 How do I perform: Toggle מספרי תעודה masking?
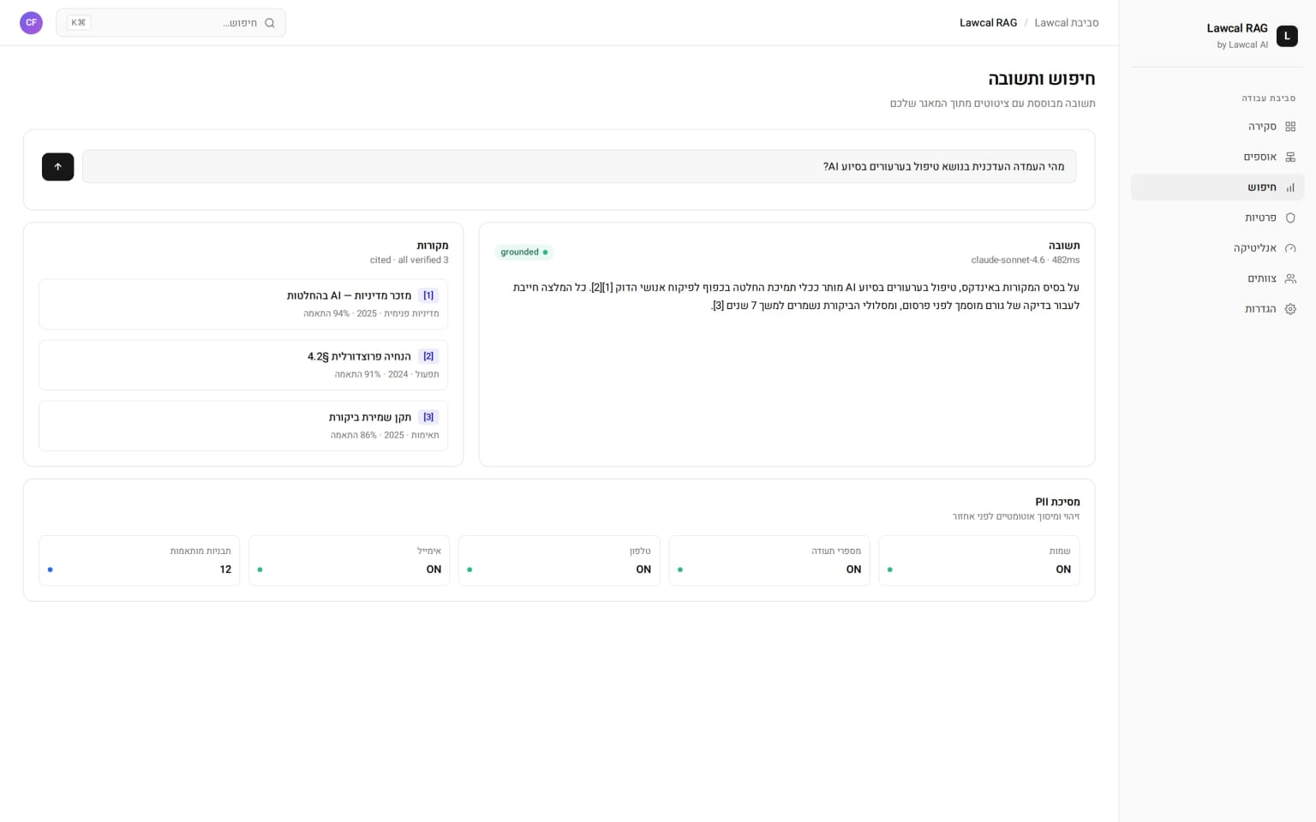click(x=769, y=561)
